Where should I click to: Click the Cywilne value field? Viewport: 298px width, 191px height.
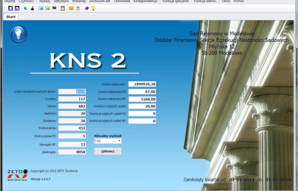point(72,99)
